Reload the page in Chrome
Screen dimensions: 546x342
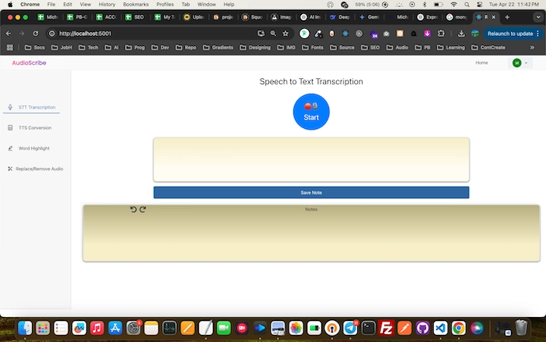pos(36,34)
